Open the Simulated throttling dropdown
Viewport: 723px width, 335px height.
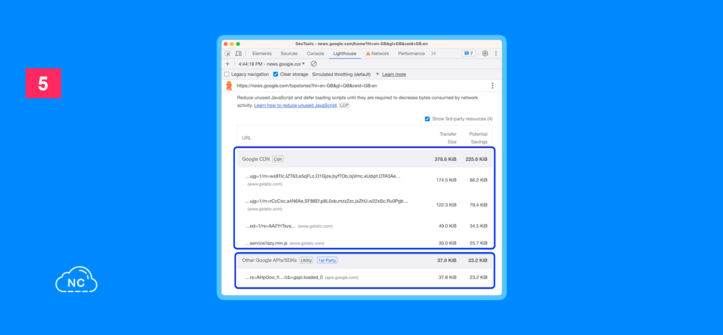346,74
